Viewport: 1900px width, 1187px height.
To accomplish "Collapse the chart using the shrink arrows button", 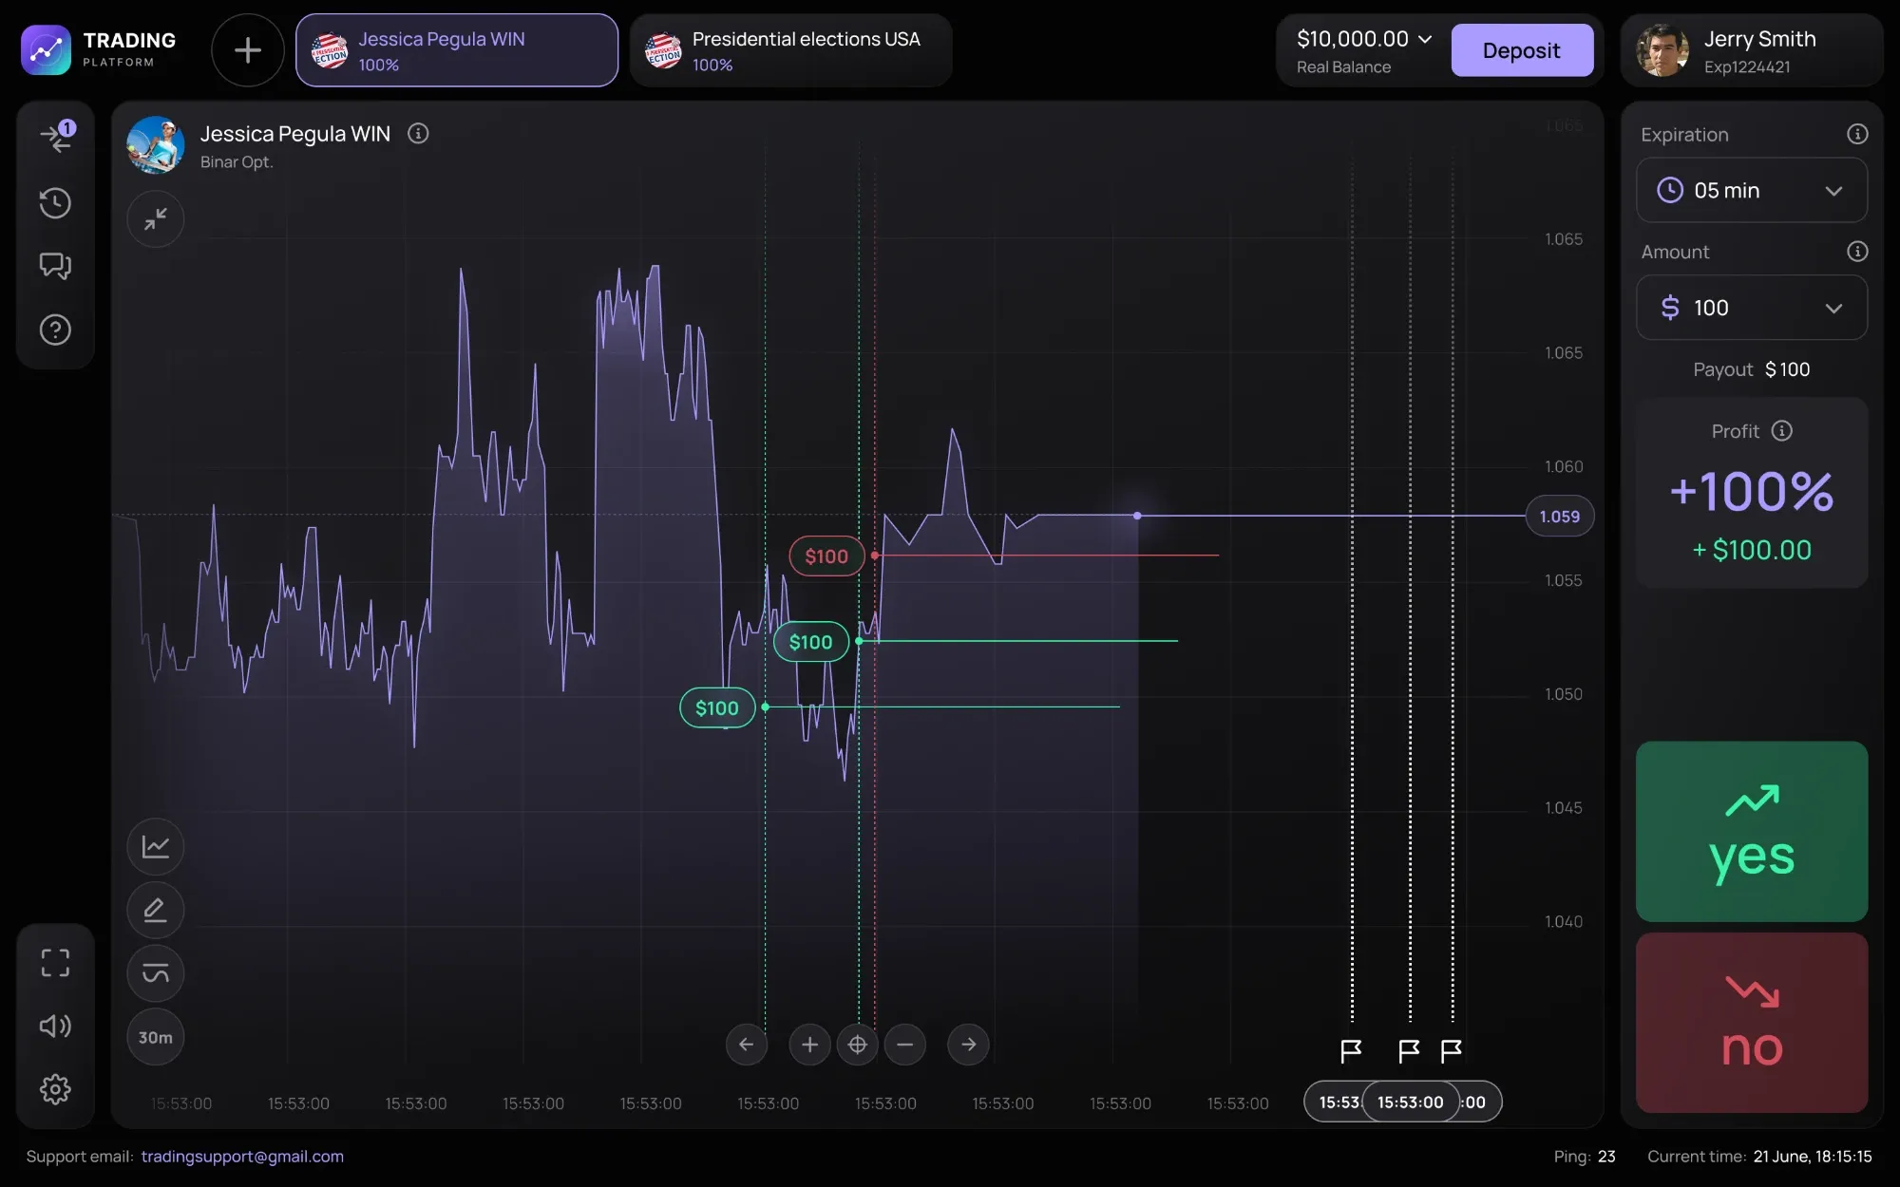I will pyautogui.click(x=156, y=218).
